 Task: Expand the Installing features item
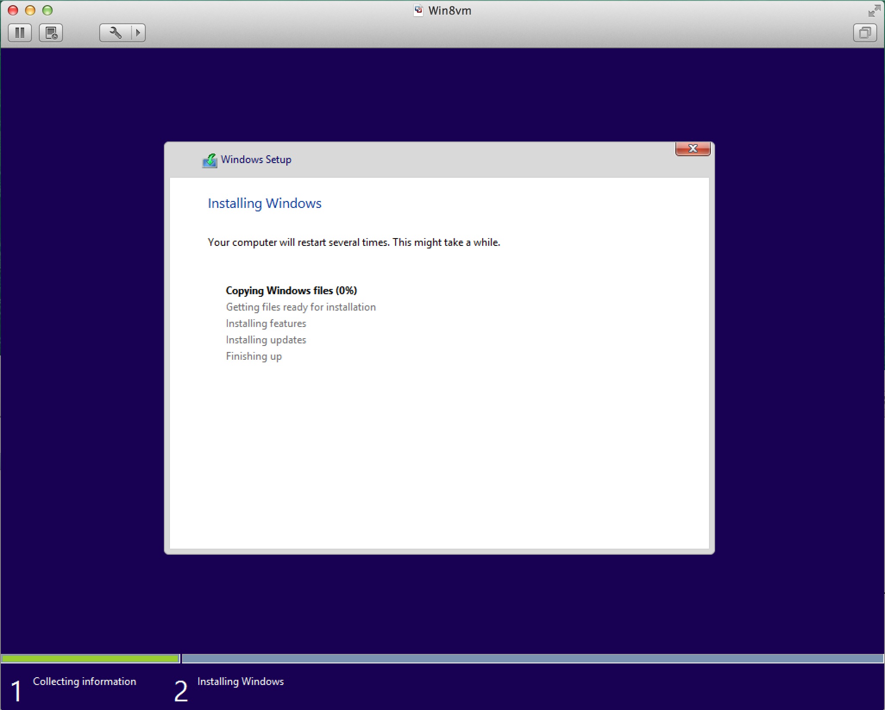[267, 322]
